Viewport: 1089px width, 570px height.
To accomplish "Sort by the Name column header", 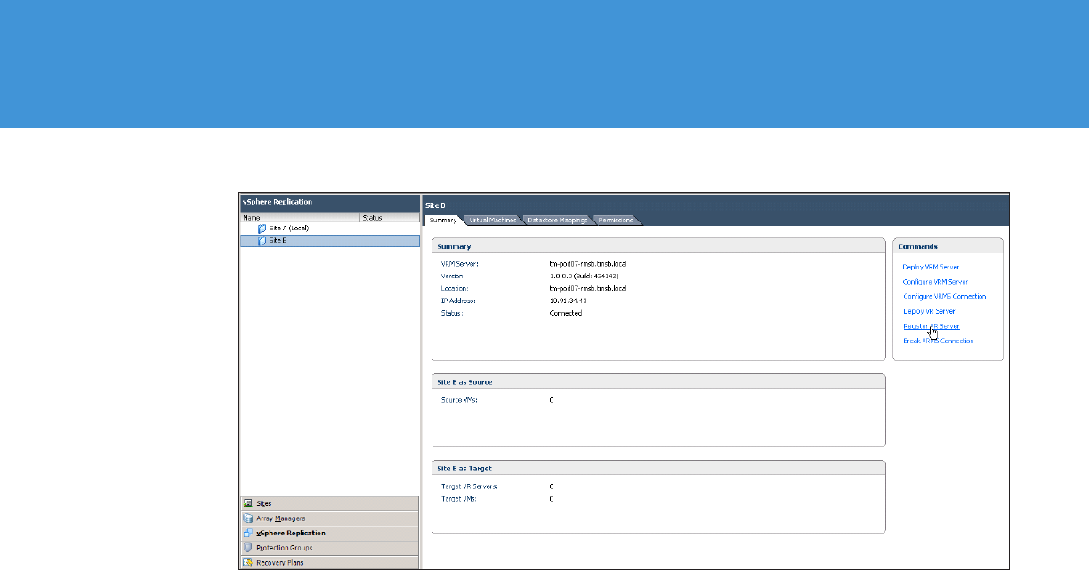I will (x=300, y=217).
